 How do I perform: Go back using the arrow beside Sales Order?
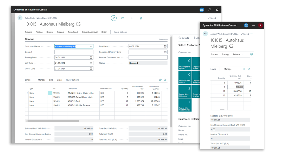(x=20, y=18)
